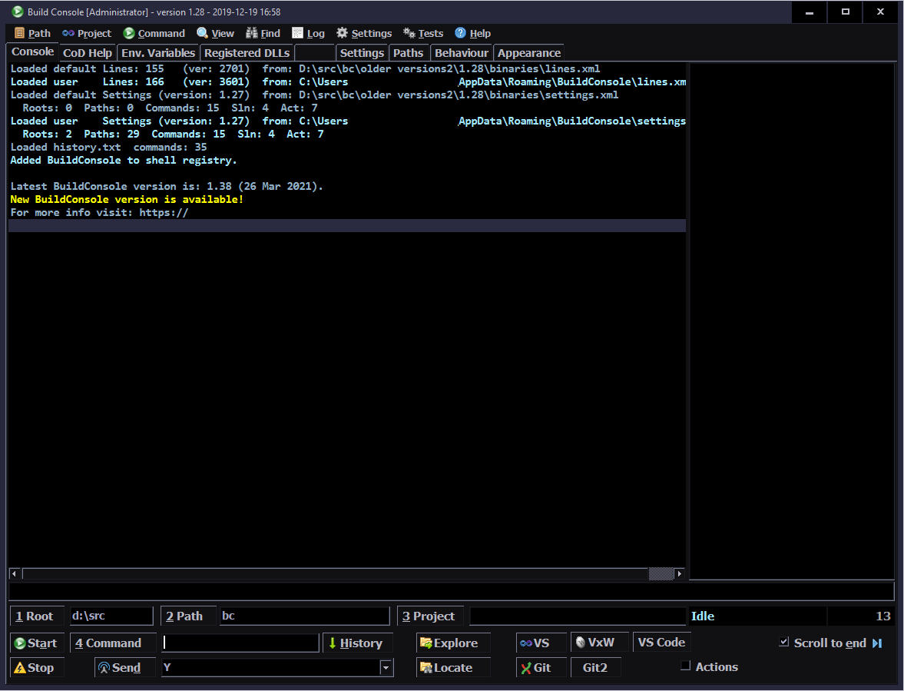Viewport: 904px width, 691px height.
Task: Open the View menu
Action: [x=215, y=34]
